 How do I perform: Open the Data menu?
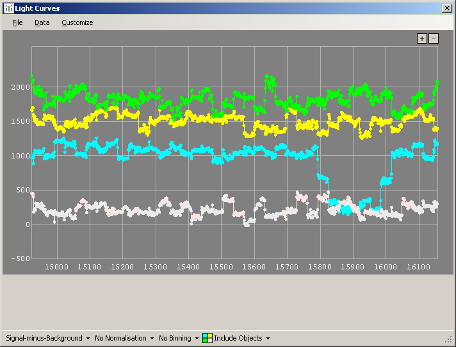42,22
